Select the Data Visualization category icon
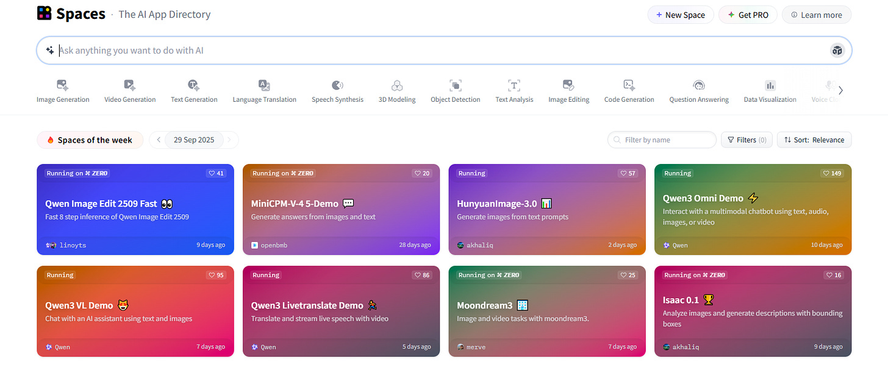 (x=770, y=85)
